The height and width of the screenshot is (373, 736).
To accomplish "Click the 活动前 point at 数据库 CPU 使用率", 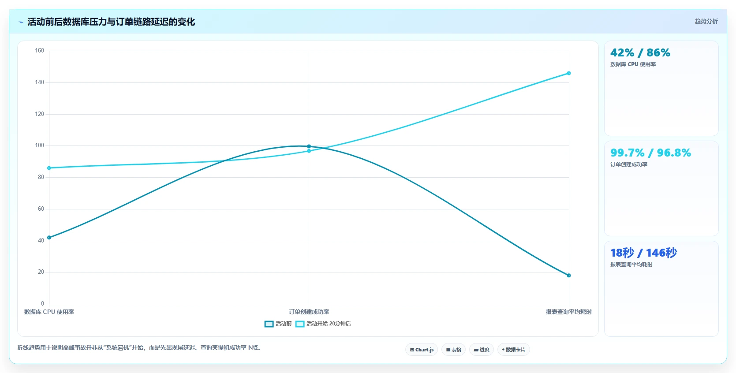I will pyautogui.click(x=49, y=238).
